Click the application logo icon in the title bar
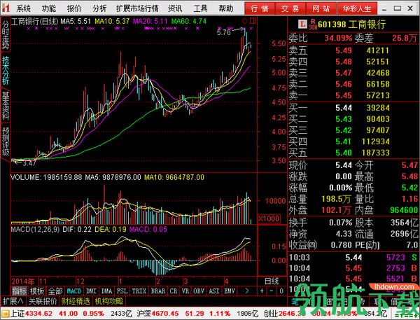This screenshot has height=320, width=420. coord(6,8)
